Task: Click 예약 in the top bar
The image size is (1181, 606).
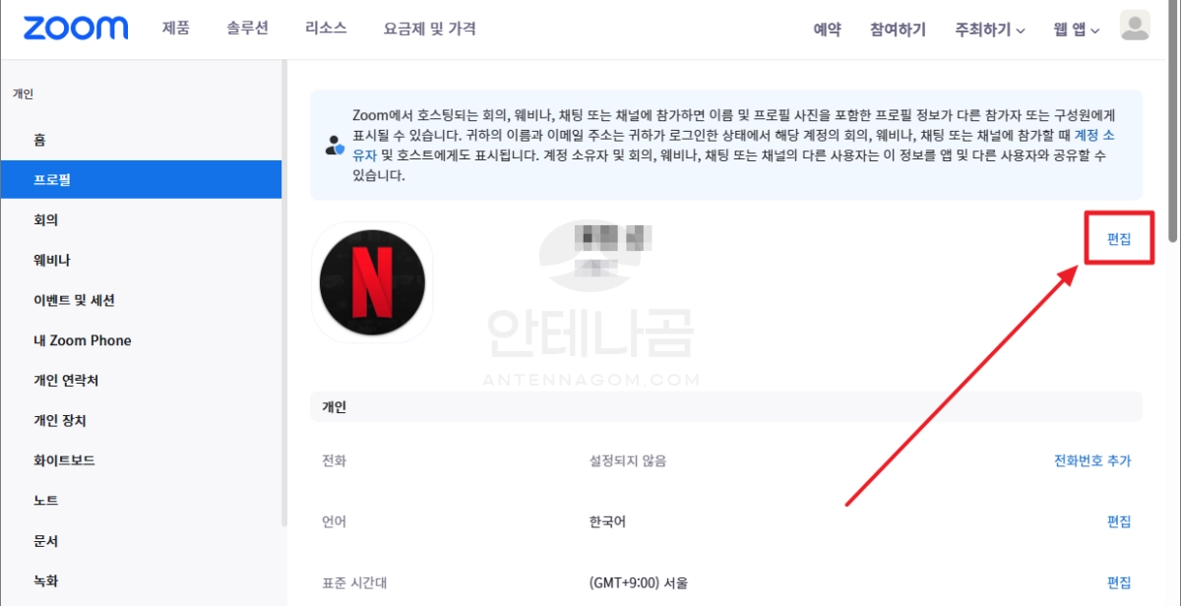Action: pos(827,30)
